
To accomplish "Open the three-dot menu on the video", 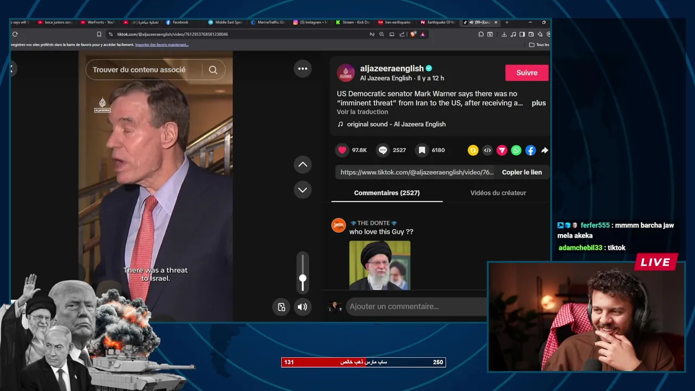I will click(x=302, y=68).
